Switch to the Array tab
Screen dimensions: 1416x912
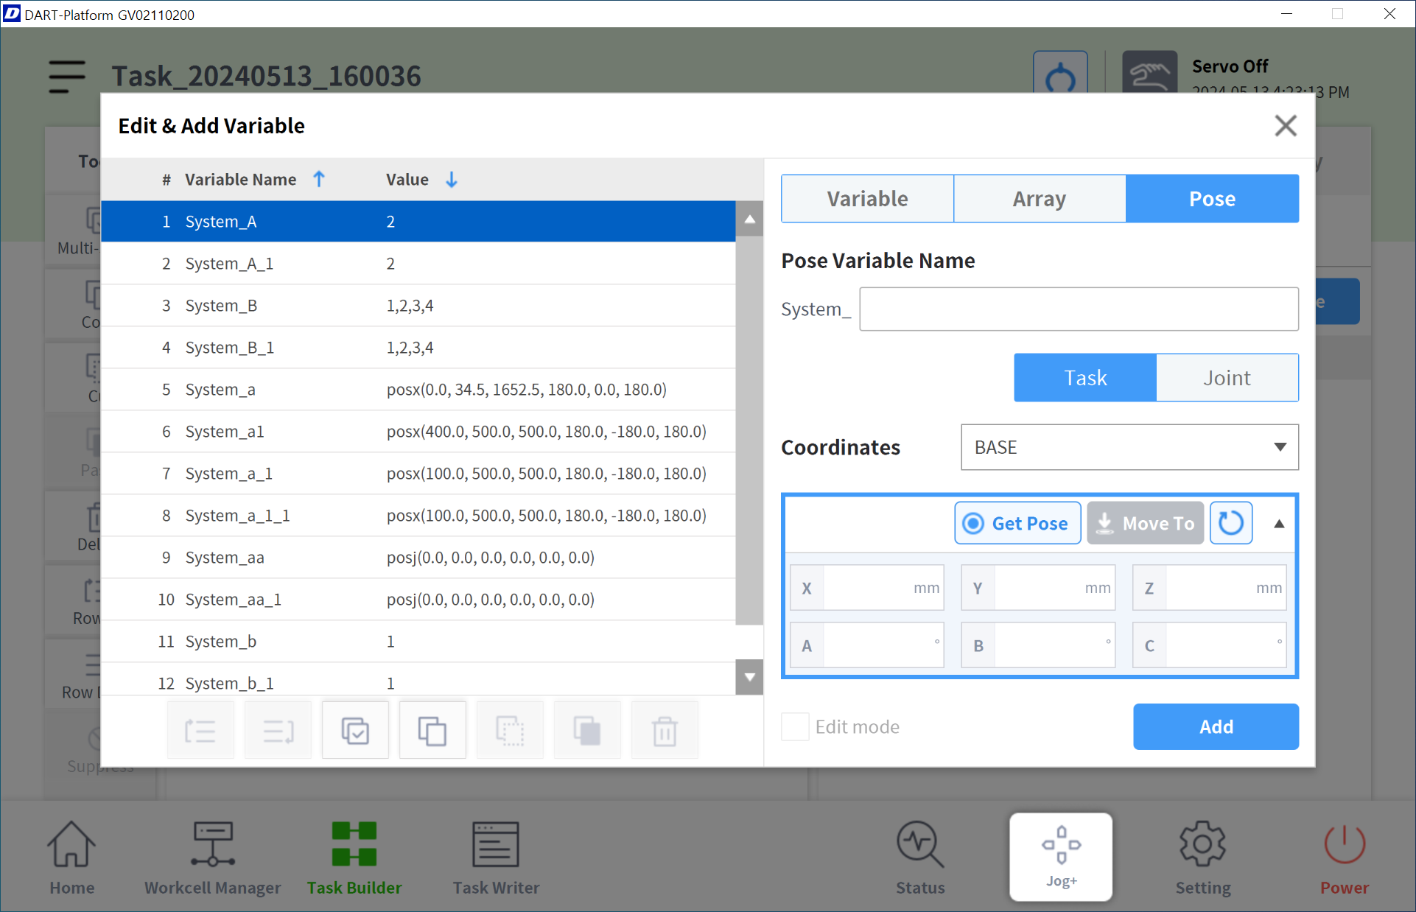1039,199
